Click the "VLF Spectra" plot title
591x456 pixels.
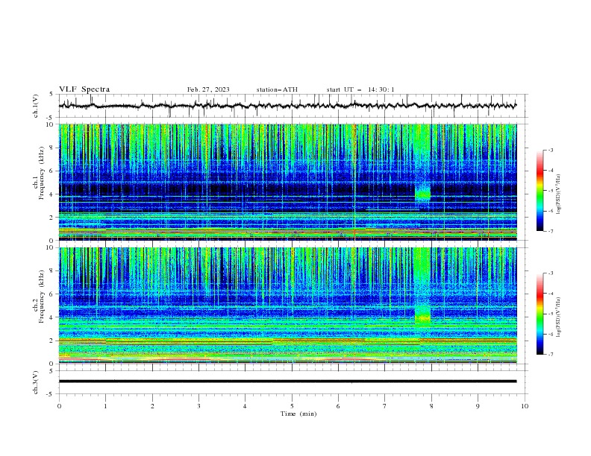[x=84, y=89]
